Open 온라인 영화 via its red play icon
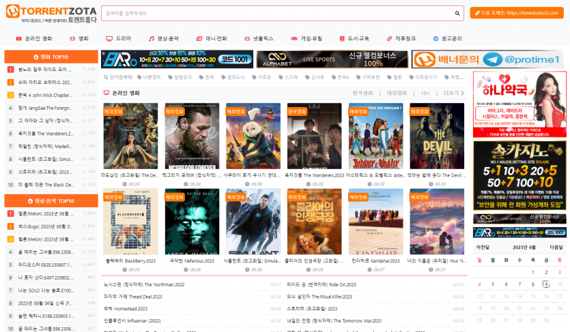This screenshot has width=570, height=332. pyautogui.click(x=18, y=38)
